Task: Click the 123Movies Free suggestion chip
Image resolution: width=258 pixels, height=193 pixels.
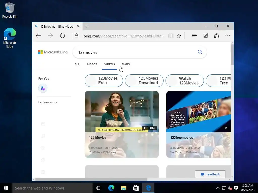Action: click(x=104, y=81)
